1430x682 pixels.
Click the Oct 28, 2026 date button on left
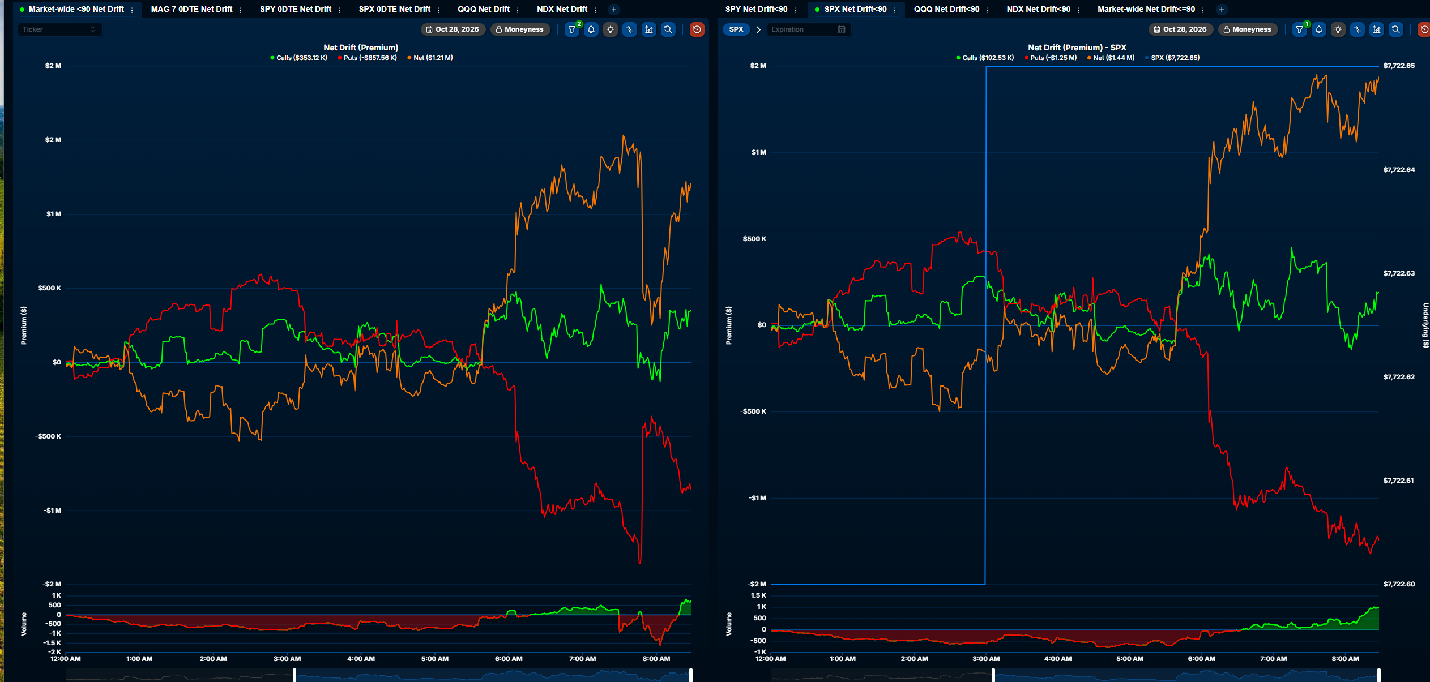pyautogui.click(x=453, y=29)
